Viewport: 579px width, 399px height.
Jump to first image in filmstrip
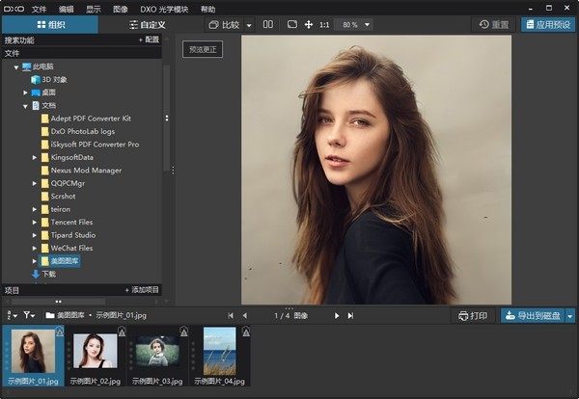231,315
